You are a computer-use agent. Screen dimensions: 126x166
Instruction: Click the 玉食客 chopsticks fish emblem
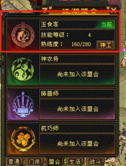[23, 35]
